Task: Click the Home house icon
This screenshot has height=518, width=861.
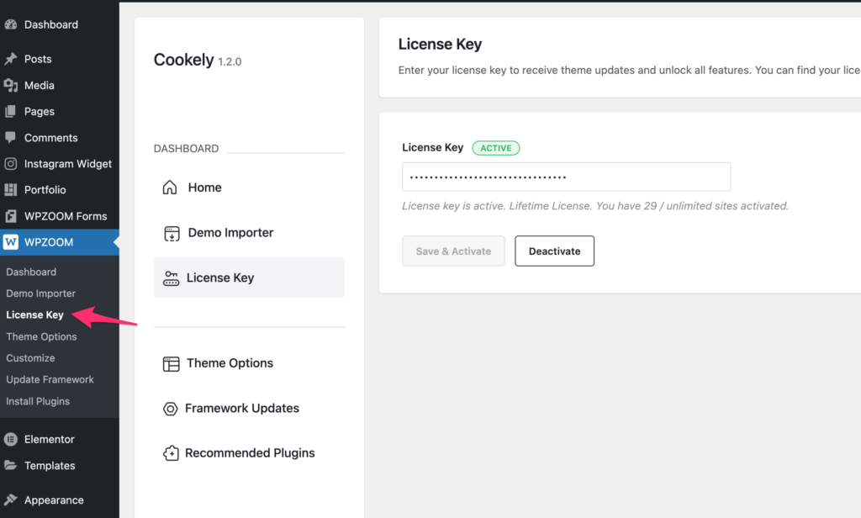Action: coord(170,188)
